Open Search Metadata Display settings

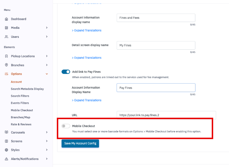click(27, 89)
